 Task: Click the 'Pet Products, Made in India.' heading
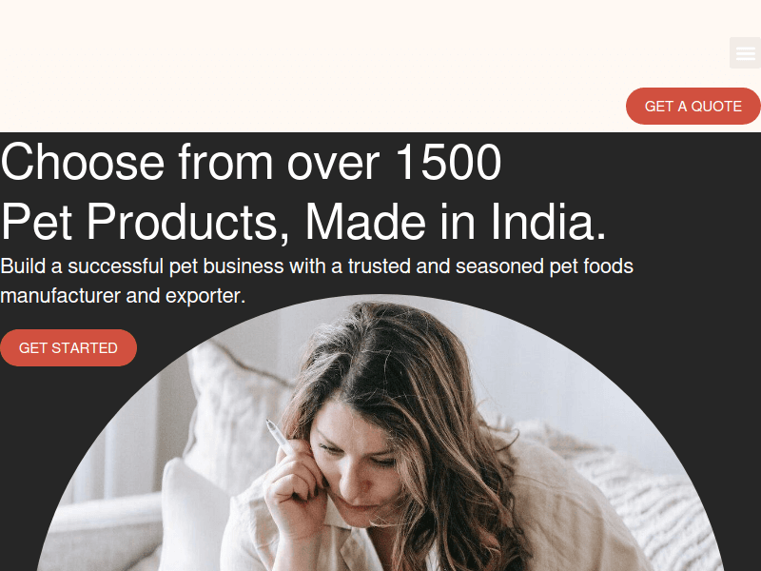(303, 222)
